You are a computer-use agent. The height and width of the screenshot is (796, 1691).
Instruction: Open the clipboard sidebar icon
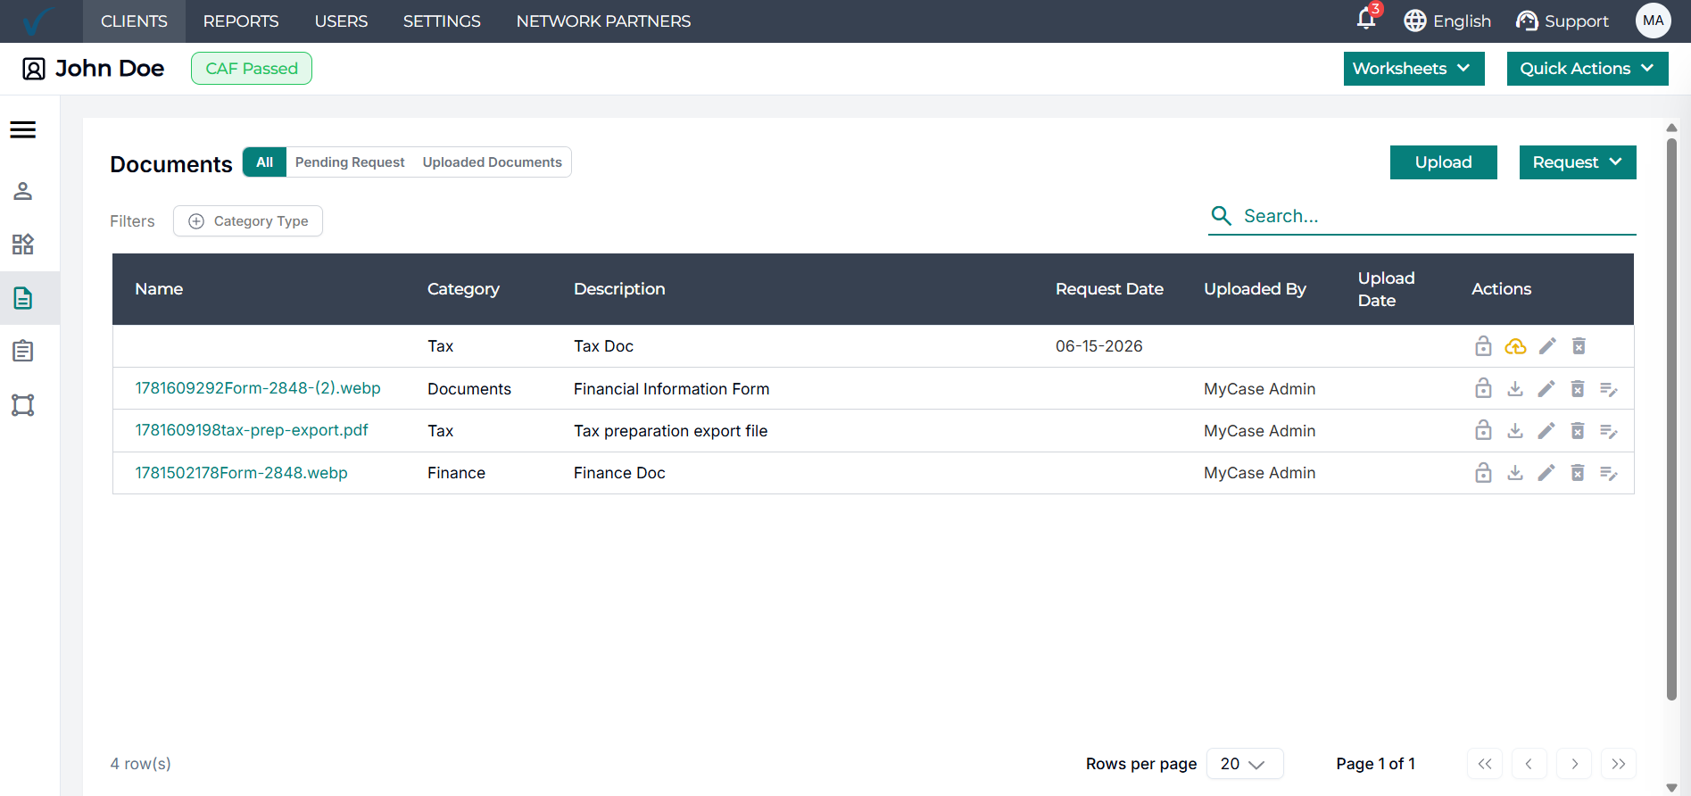coord(23,352)
